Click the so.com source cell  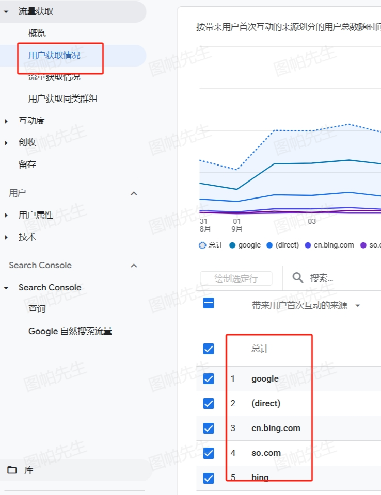(x=266, y=453)
